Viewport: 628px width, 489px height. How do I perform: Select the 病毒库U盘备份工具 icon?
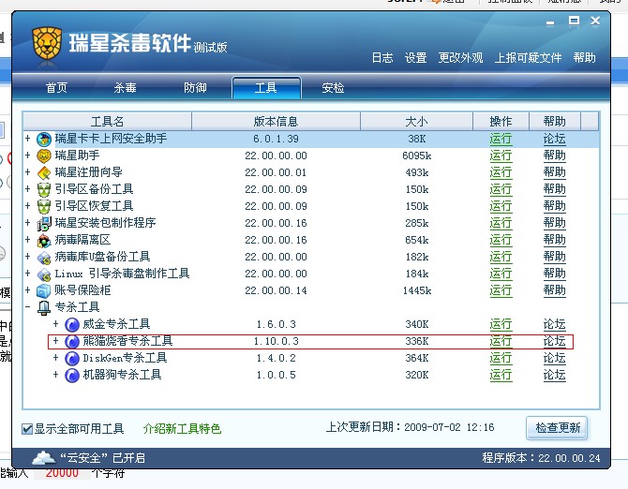coord(44,258)
